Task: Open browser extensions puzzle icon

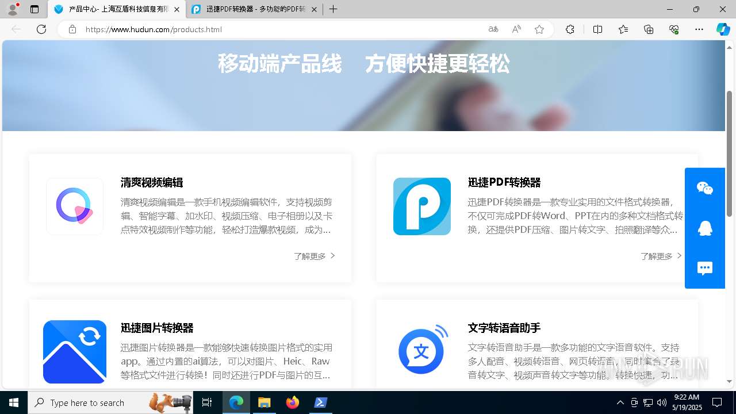Action: click(x=570, y=29)
